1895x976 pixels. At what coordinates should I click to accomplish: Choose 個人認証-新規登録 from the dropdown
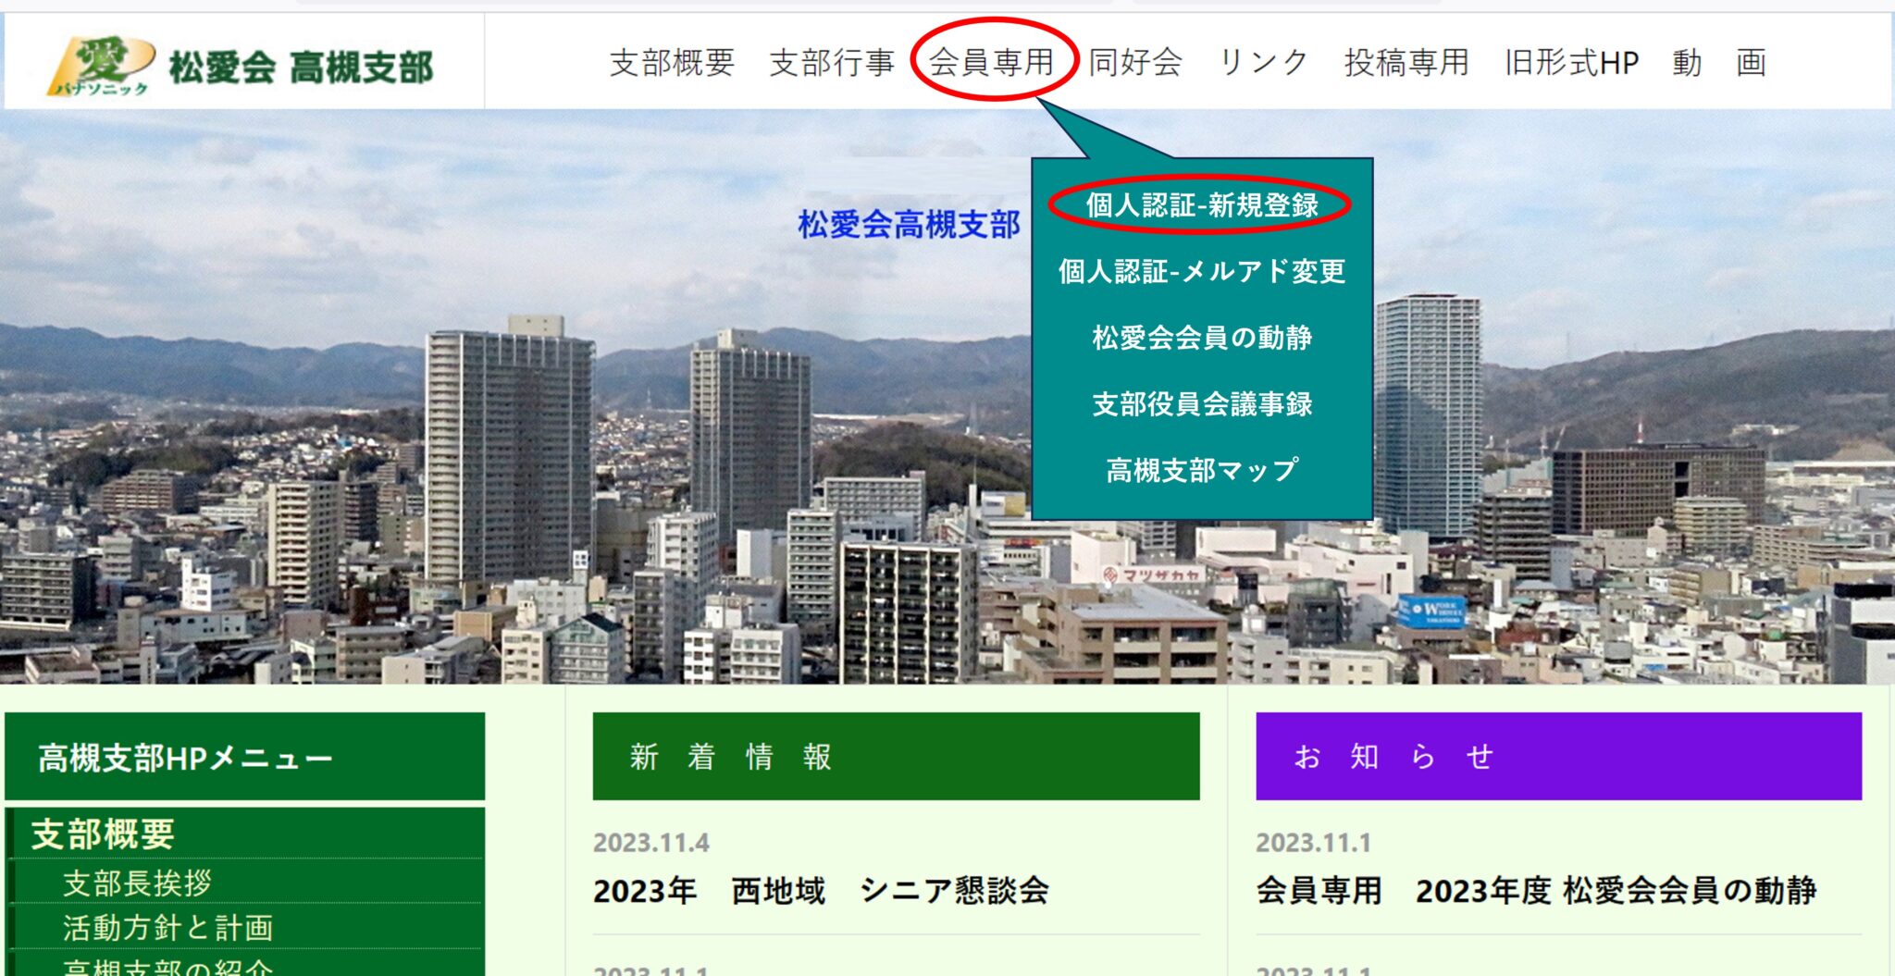[x=1201, y=204]
